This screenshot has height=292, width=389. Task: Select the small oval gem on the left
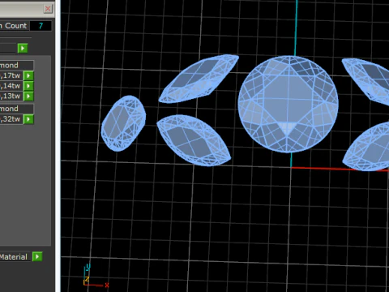click(x=123, y=123)
